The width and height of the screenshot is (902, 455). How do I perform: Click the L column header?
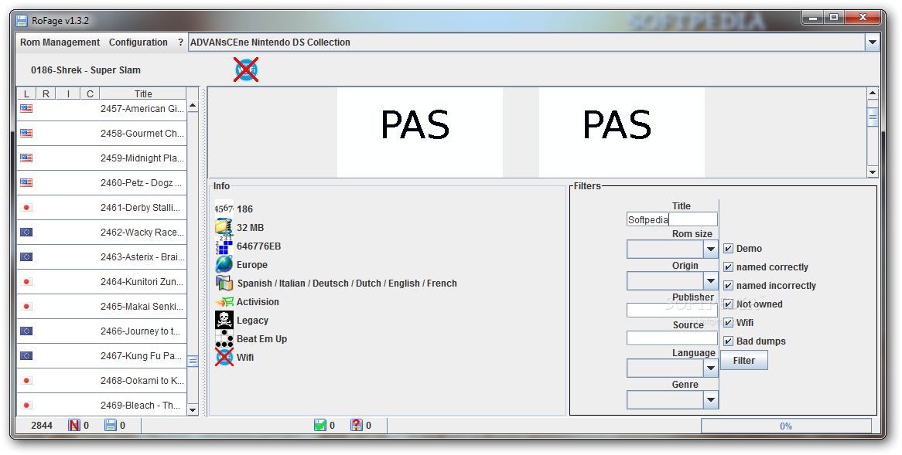point(26,93)
